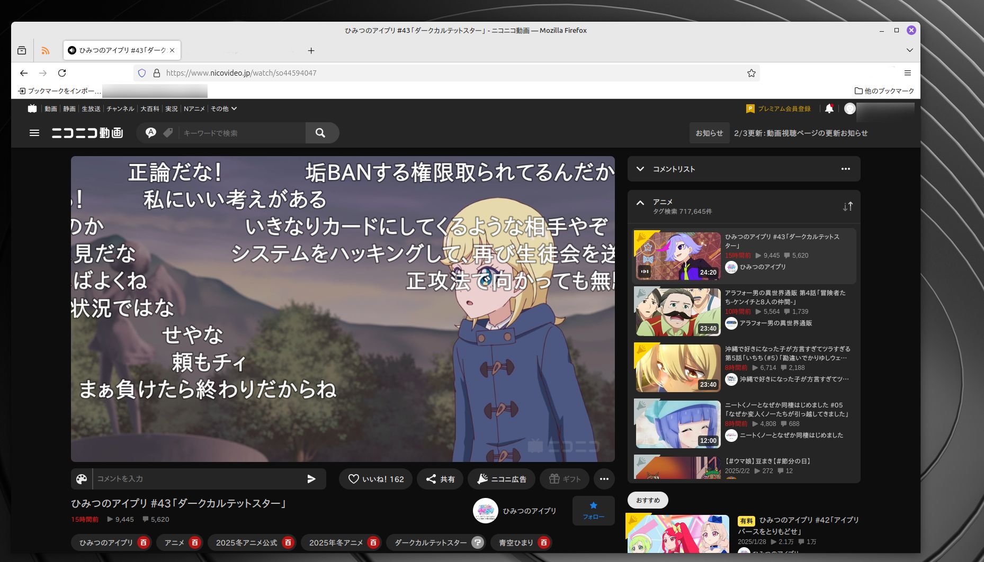
Task: Open the 他のブックマーク folder
Action: click(884, 91)
